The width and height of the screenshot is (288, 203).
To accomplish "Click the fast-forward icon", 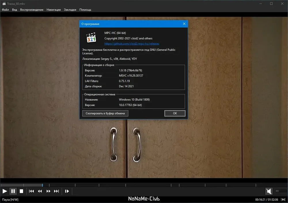I will pos(48,191).
